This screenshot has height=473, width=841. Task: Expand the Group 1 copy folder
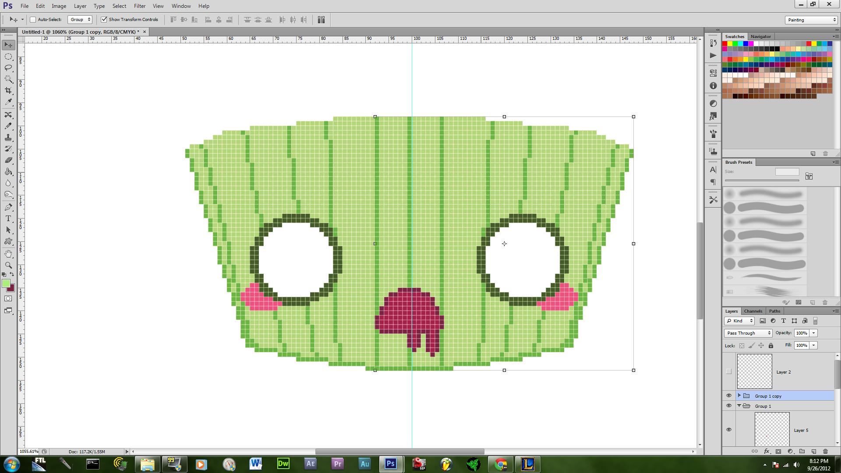coord(739,396)
